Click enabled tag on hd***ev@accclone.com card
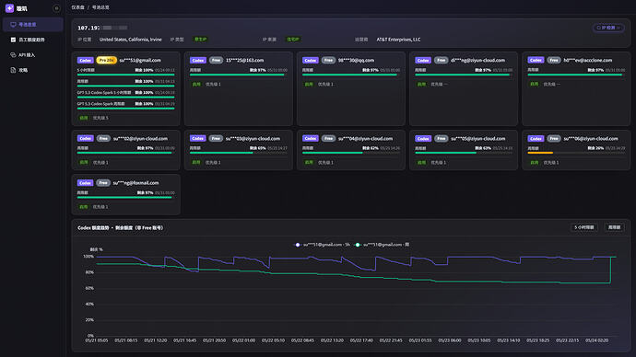 pos(535,85)
